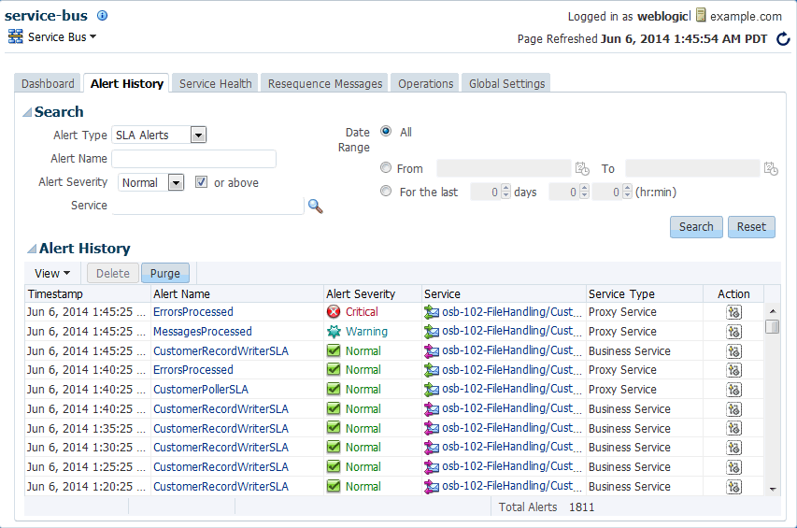Click action icon for 1:40:25 CustomerRecordWriterSLA row
The image size is (797, 528).
click(733, 409)
